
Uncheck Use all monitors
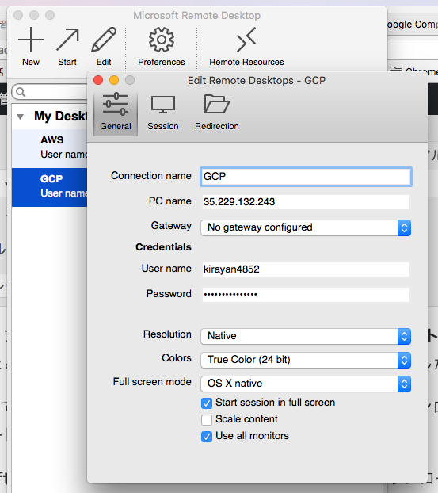click(x=207, y=437)
